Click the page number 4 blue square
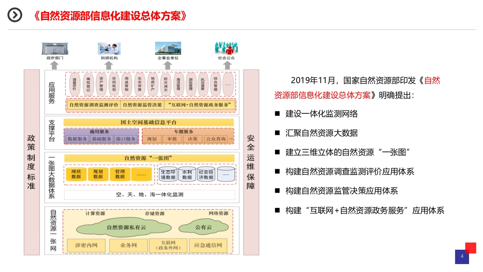This screenshot has height=272, width=483. pyautogui.click(x=462, y=257)
